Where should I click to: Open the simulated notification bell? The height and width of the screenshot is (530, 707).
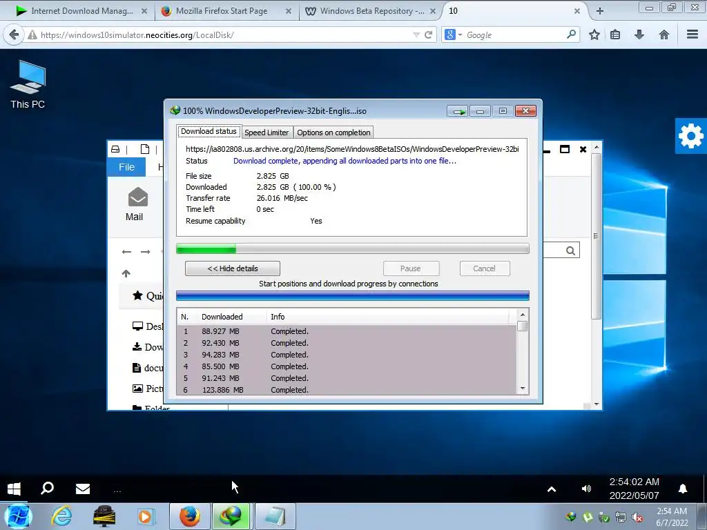pos(683,489)
